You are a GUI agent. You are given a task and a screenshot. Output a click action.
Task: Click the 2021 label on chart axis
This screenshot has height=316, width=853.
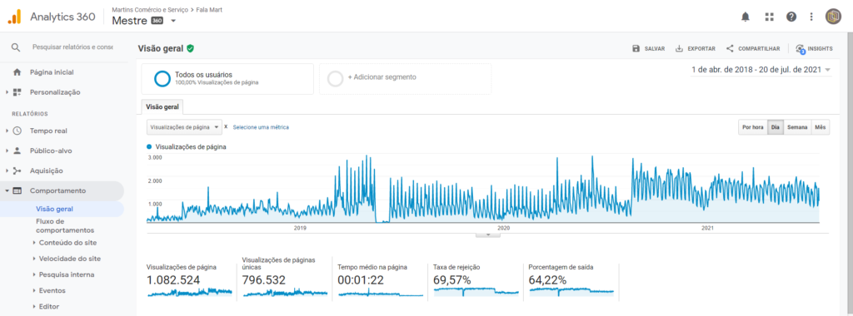(x=707, y=229)
